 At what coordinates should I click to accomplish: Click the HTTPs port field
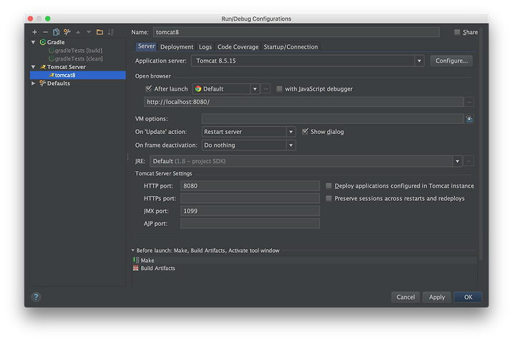[x=250, y=198]
